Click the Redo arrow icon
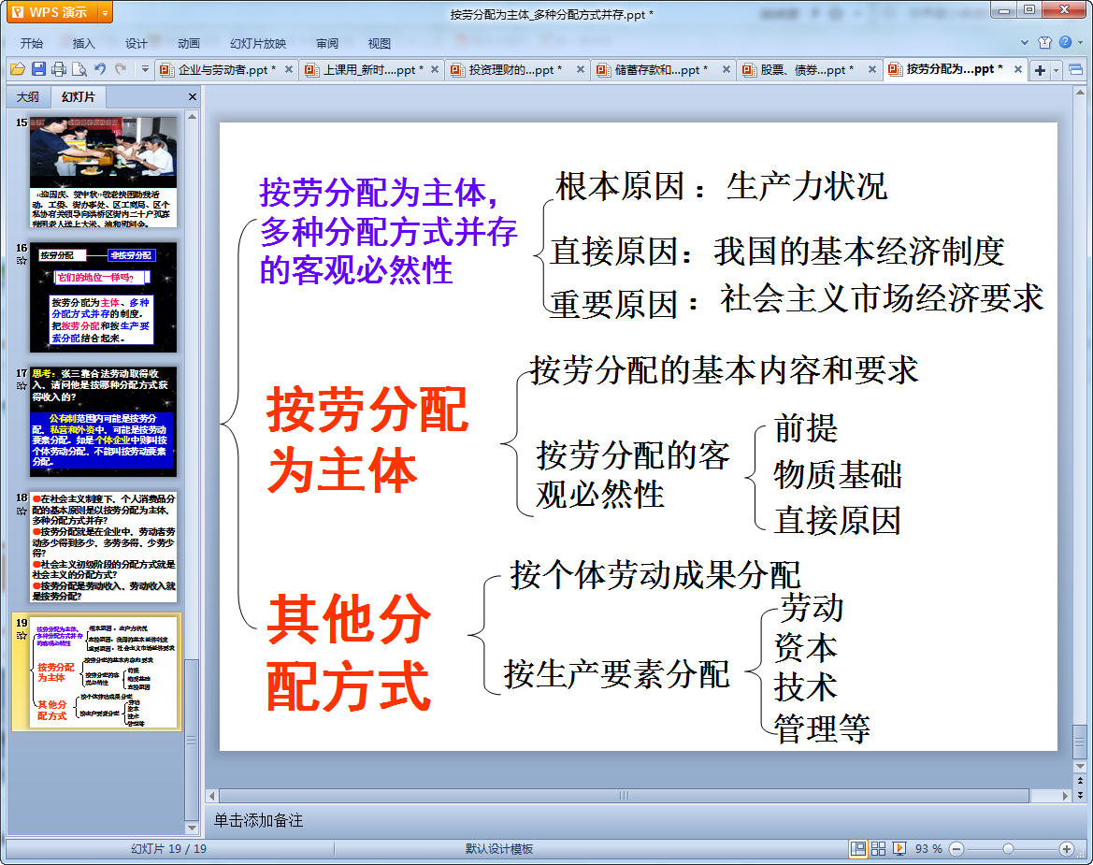Screen dimensions: 1093x865 click(121, 69)
